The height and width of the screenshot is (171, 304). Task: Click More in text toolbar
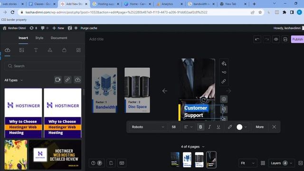coord(259,127)
